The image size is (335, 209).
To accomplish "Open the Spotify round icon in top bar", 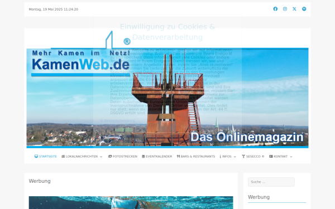I will click(304, 9).
